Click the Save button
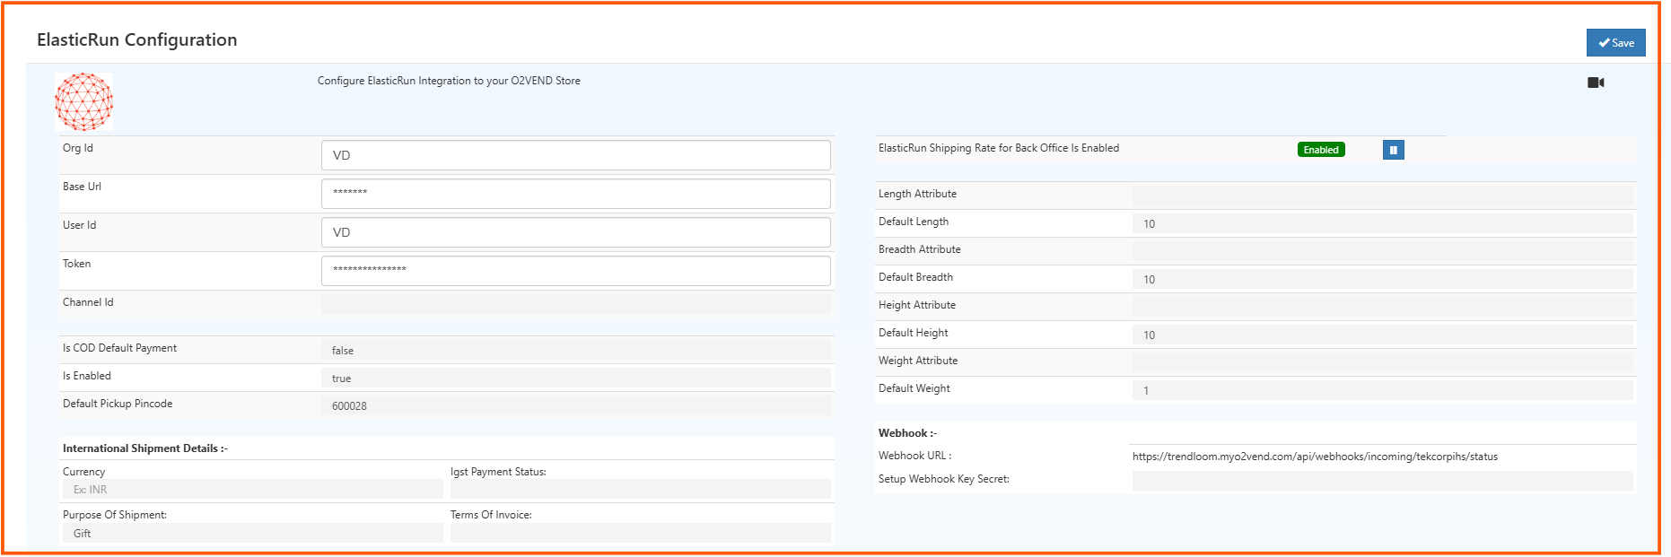Viewport: 1671px width, 557px height. coord(1615,43)
